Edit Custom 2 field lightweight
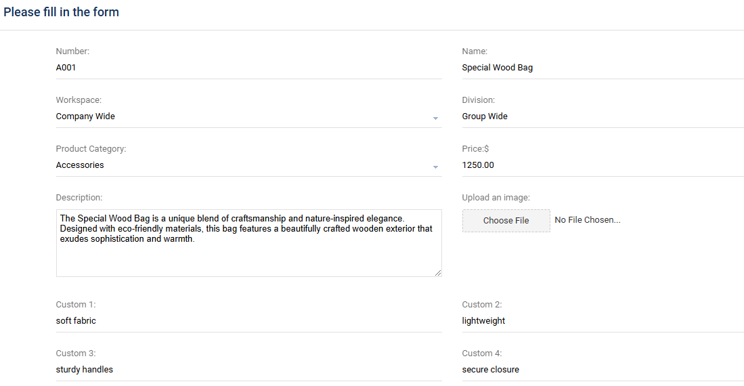The width and height of the screenshot is (744, 386). [x=603, y=321]
